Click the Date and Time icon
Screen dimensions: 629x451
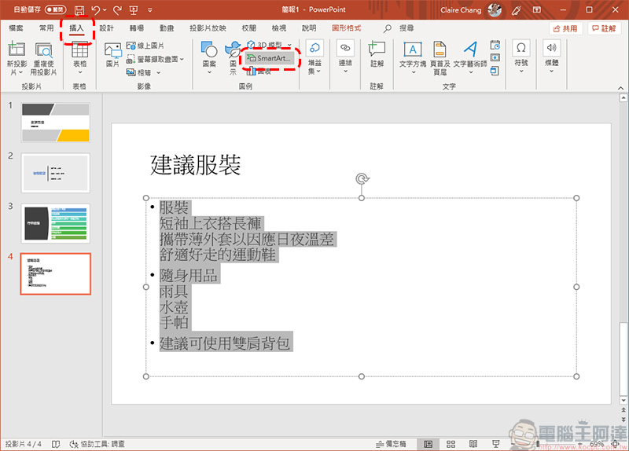tap(495, 45)
